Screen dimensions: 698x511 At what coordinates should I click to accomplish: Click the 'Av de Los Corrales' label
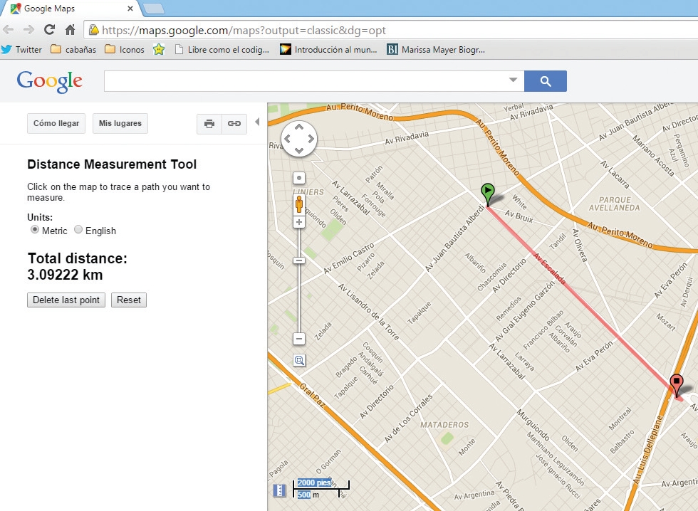pos(407,418)
